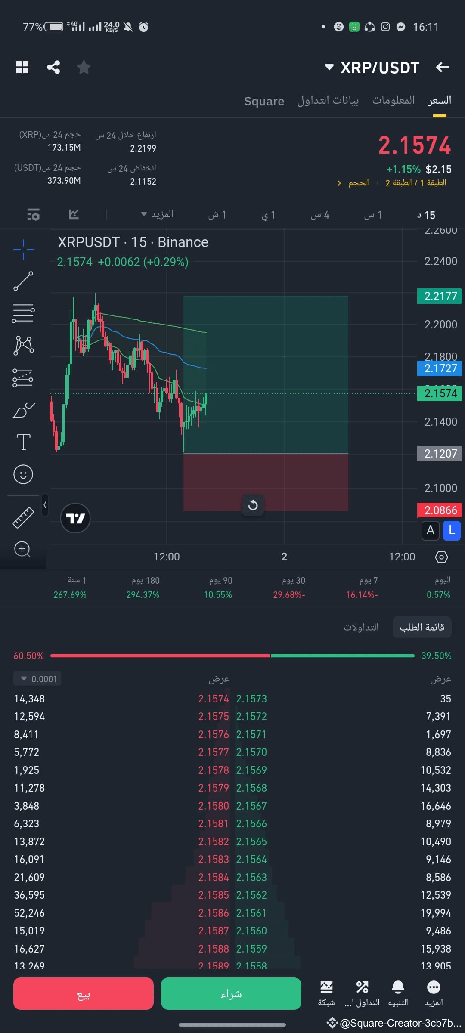The width and height of the screenshot is (465, 1033).
Task: Select the 15 minute interval
Action: [x=426, y=215]
